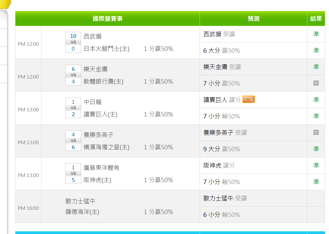Click the score 1 for 中日龍
Image resolution: width=329 pixels, height=234 pixels.
point(73,102)
